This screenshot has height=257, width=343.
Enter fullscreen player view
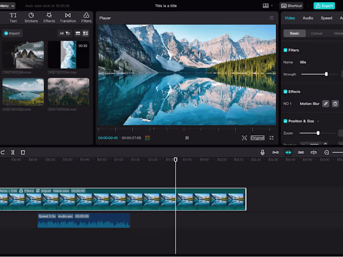(x=271, y=138)
